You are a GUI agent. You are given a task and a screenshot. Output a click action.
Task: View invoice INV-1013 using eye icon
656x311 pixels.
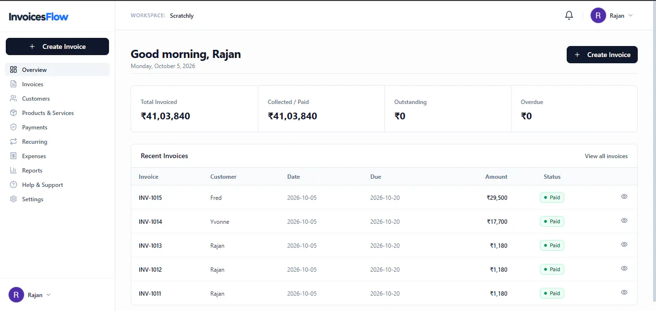click(x=624, y=244)
